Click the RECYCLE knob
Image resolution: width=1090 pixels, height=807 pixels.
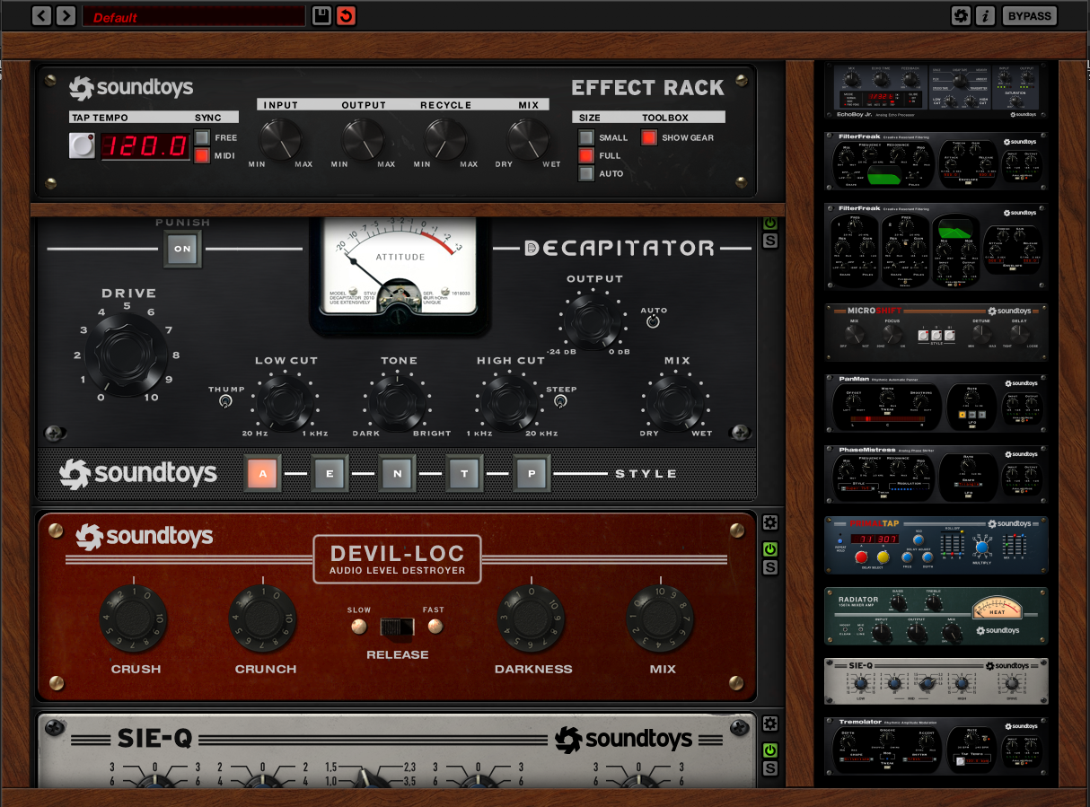tap(445, 139)
